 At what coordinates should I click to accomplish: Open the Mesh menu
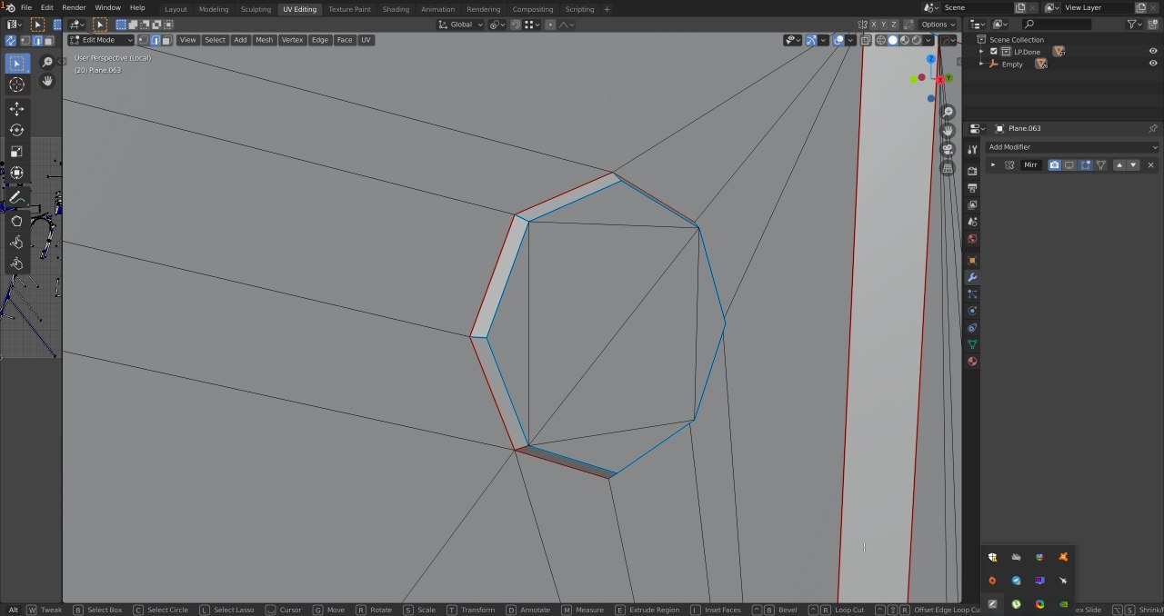click(x=264, y=40)
